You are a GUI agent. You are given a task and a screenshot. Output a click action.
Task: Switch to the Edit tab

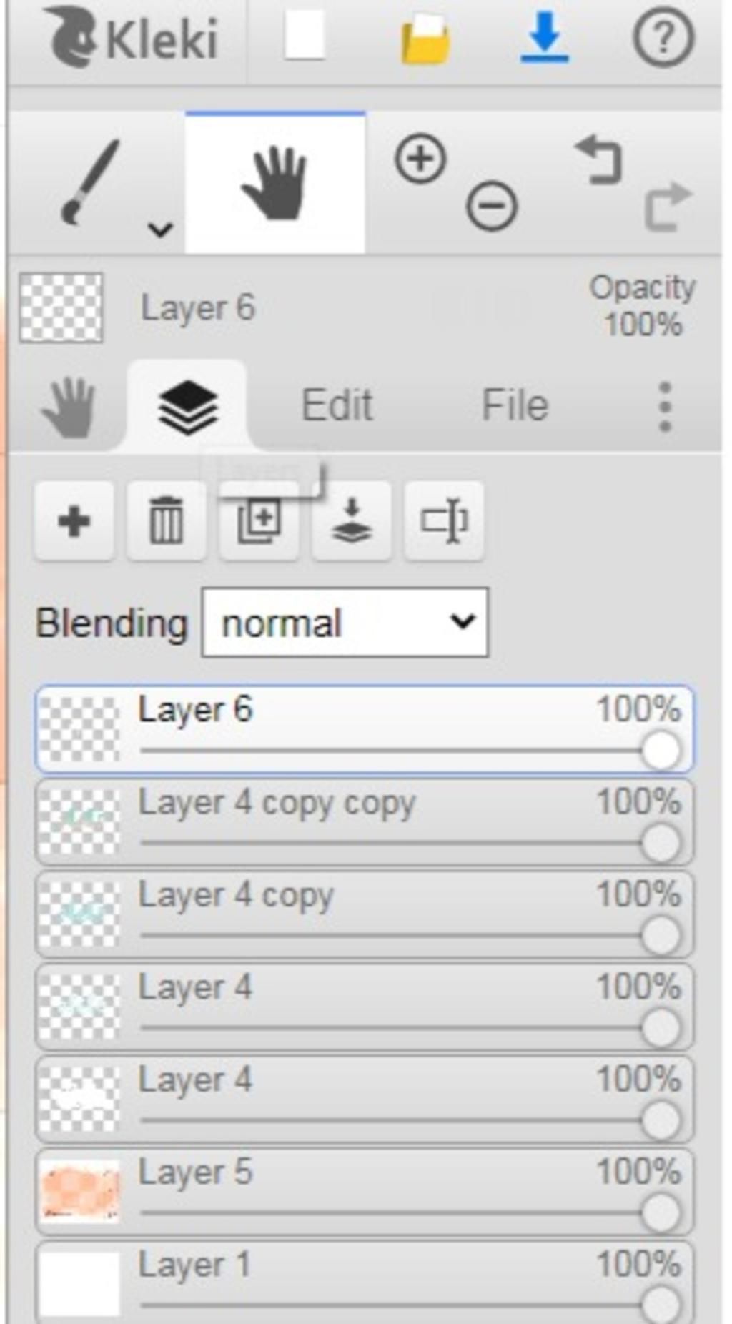337,405
